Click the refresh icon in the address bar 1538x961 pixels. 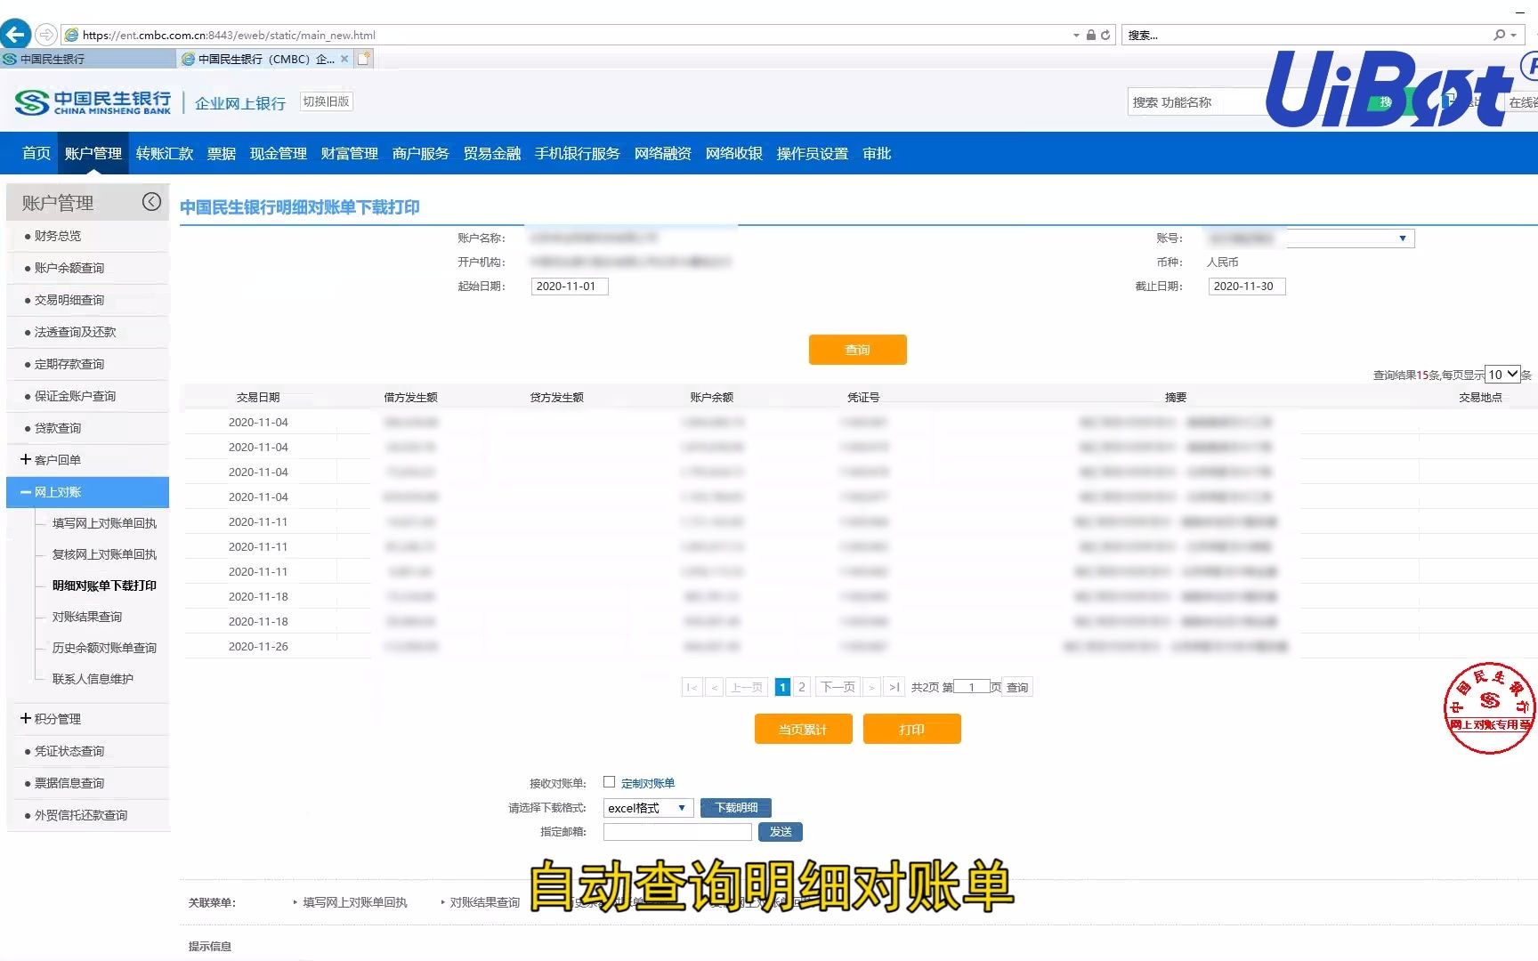tap(1106, 35)
